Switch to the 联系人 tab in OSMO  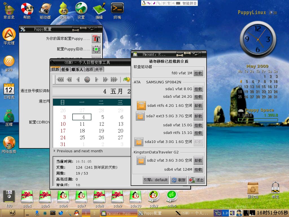pyautogui.click(x=77, y=70)
